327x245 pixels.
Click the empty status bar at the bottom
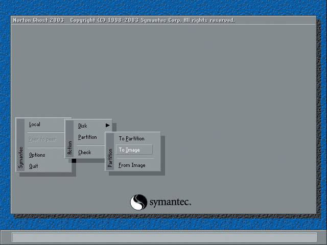(163, 237)
